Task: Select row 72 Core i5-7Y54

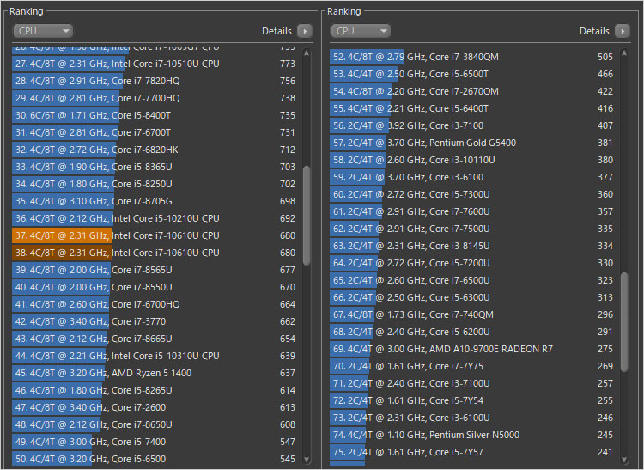Action: (473, 400)
